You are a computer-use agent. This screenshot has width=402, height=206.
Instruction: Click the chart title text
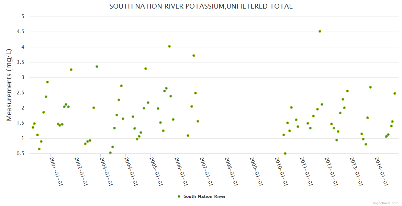point(201,6)
